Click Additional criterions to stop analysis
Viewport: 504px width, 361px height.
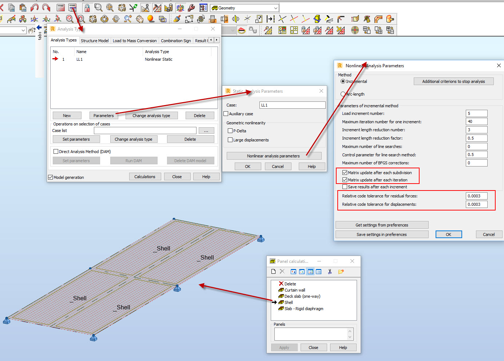tap(453, 81)
